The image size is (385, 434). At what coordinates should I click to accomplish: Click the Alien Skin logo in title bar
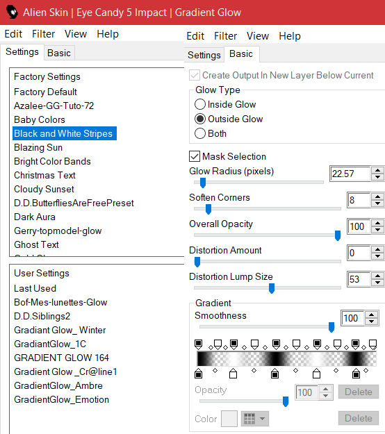pos(12,12)
